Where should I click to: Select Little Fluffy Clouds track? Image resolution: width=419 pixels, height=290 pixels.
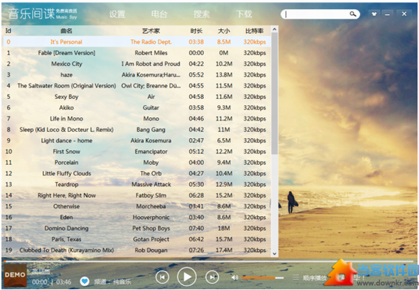[66, 174]
